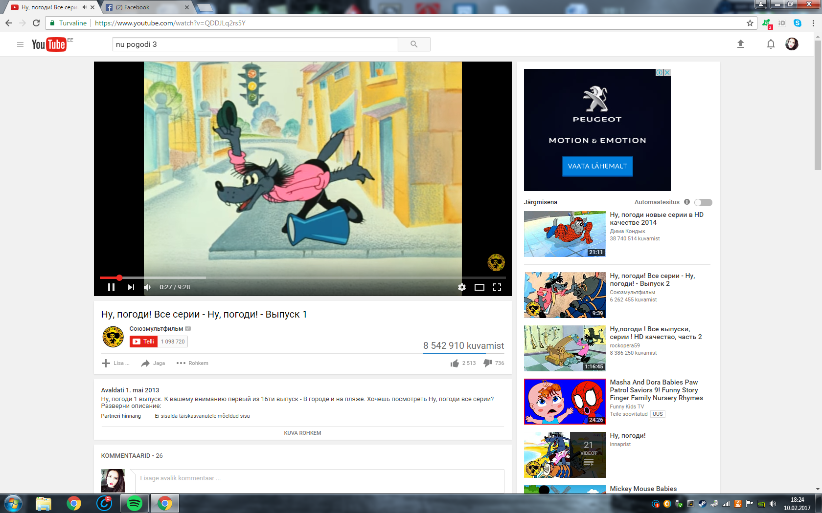Click the address bar URL

[x=170, y=23]
